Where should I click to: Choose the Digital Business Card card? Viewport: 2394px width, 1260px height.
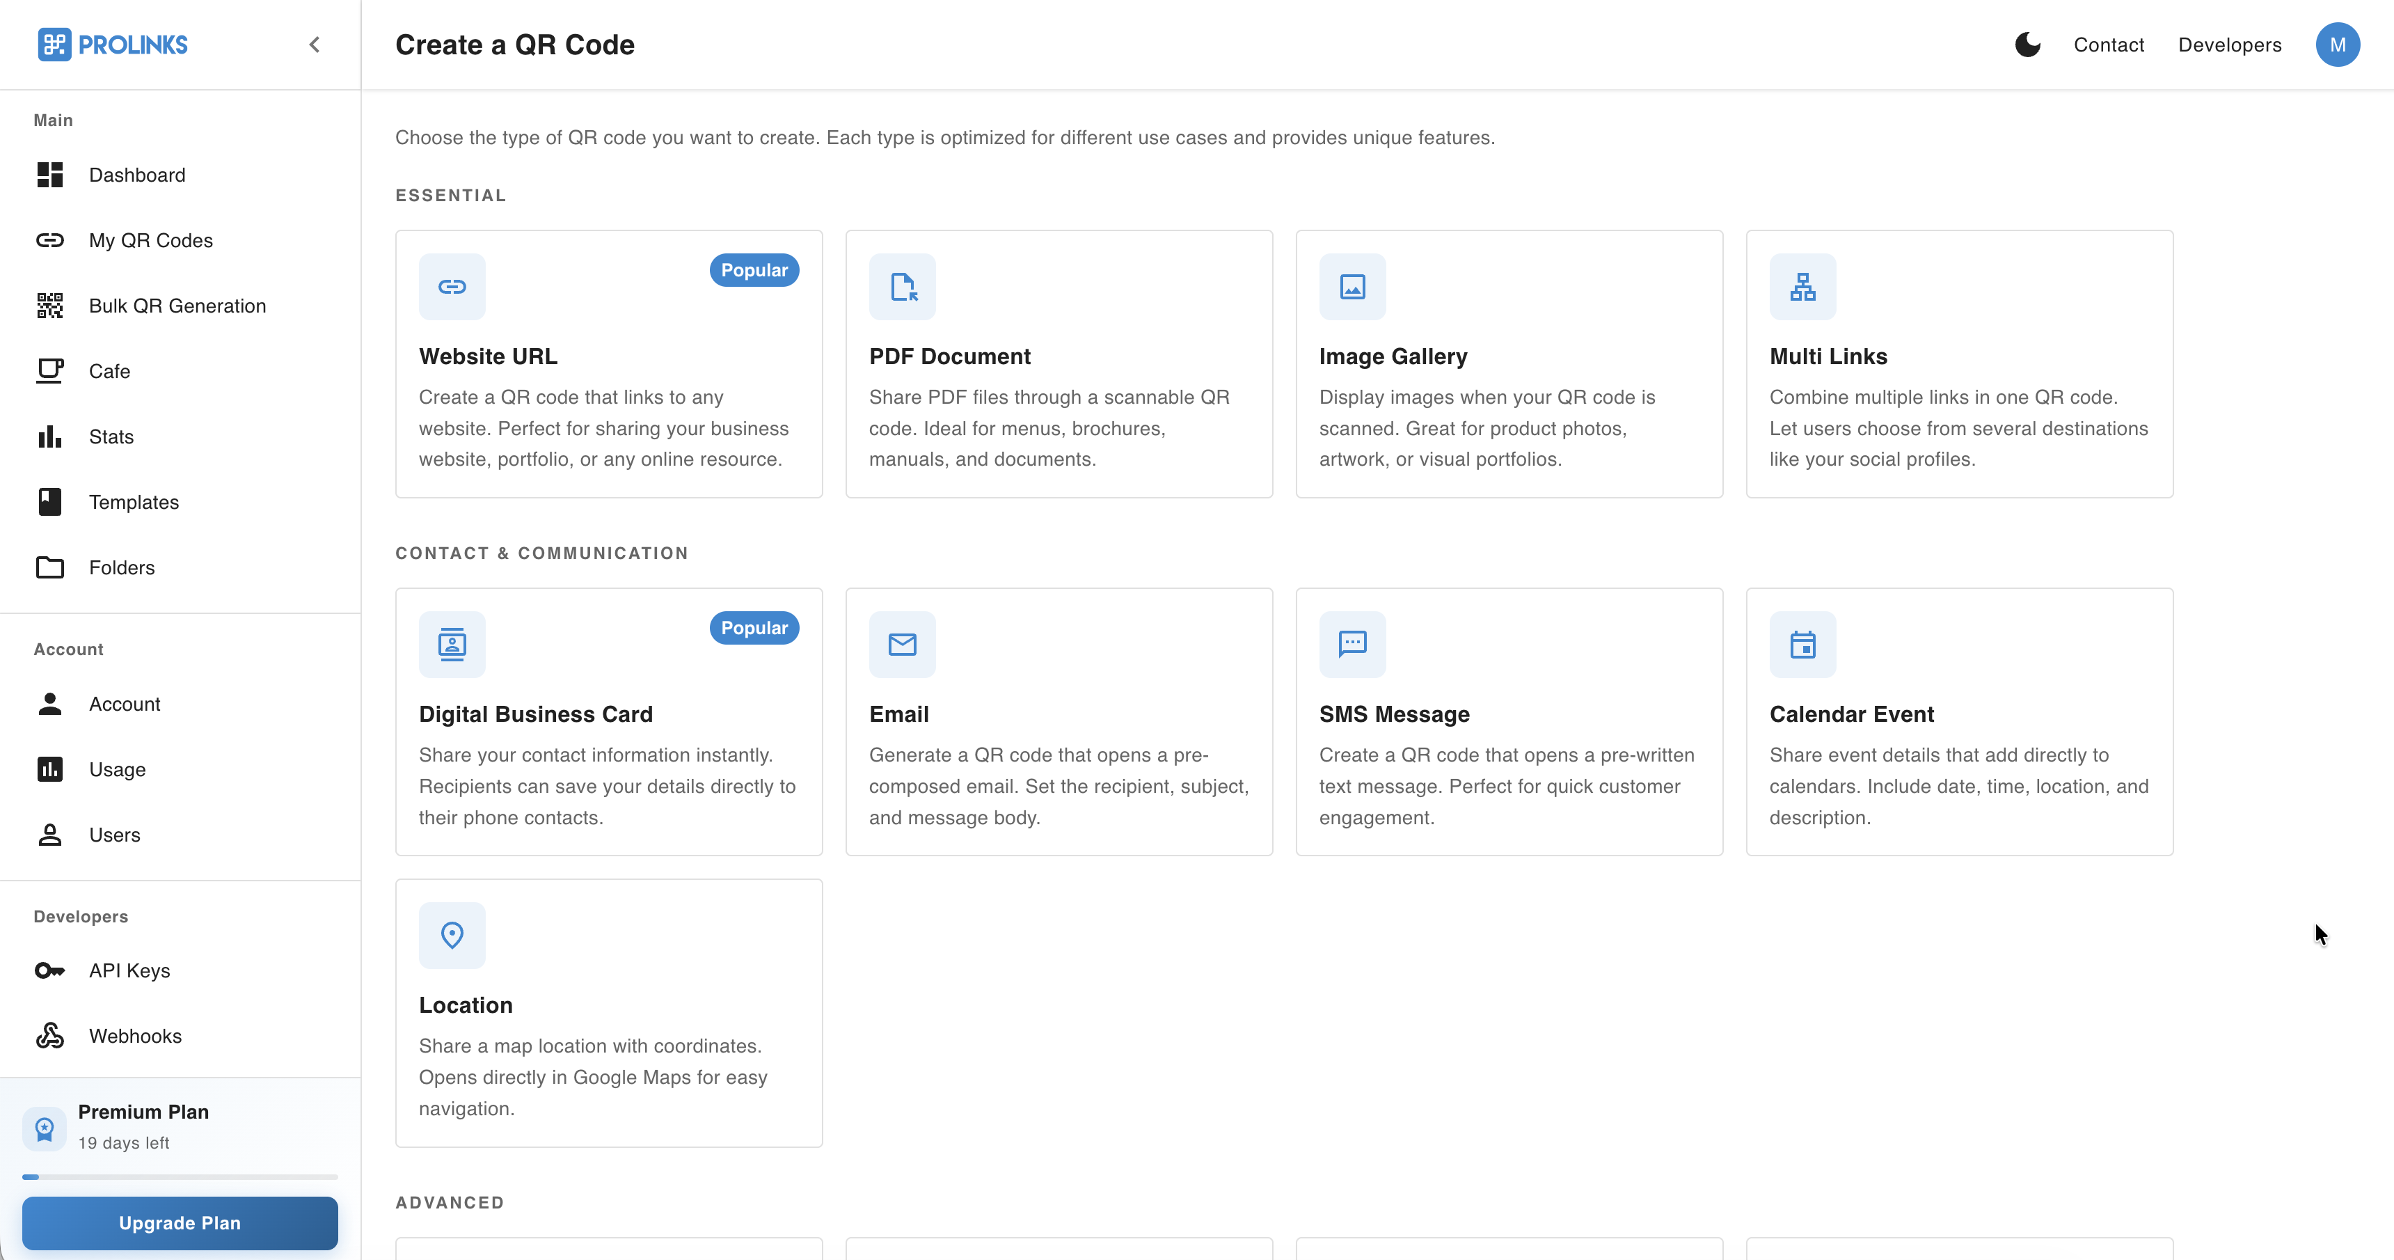tap(609, 722)
